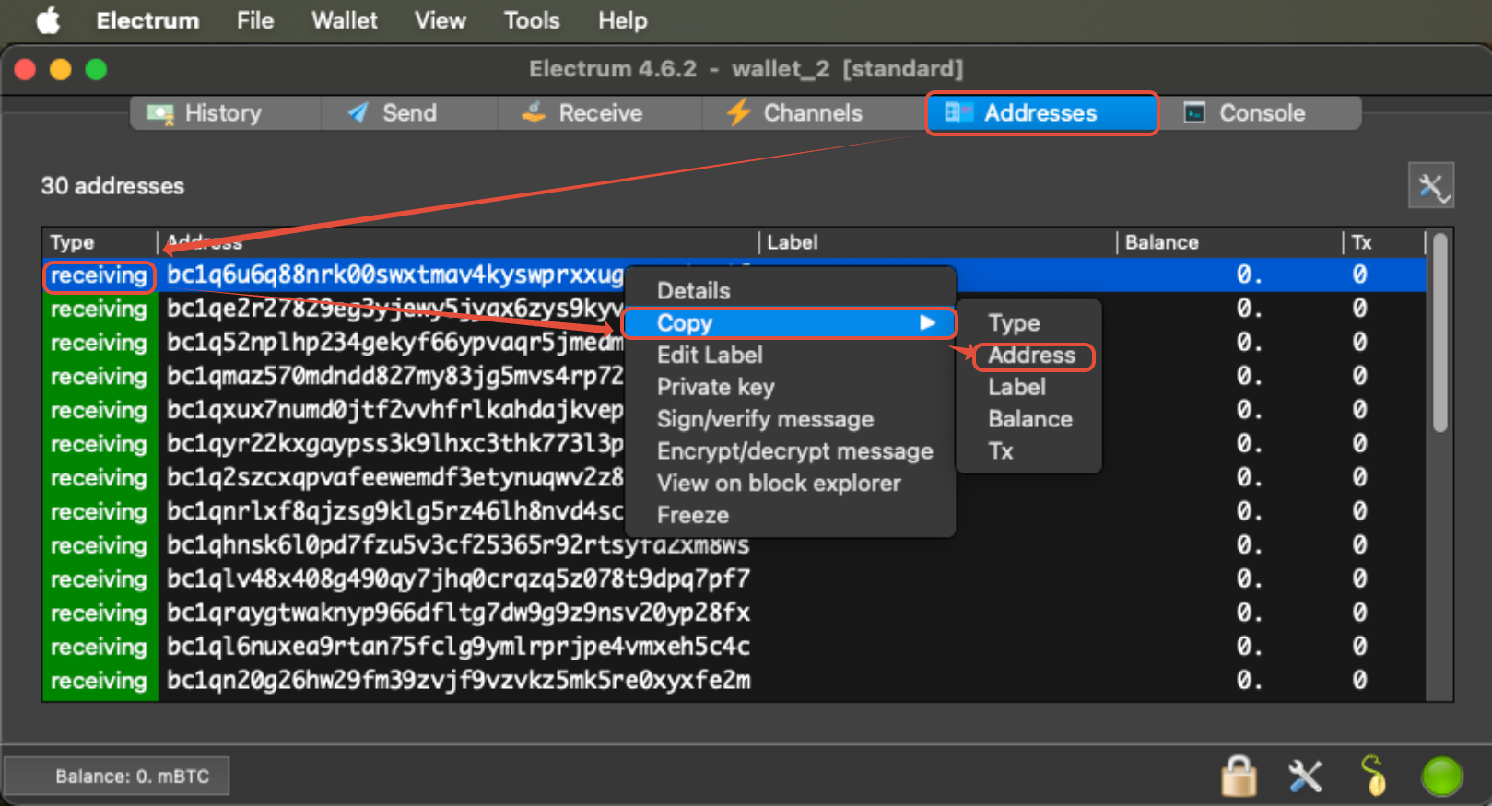
Task: Select address bc1qn20g26hw29fm39zvjf9vzvkz5mk5re0xyxfe2m
Action: pos(458,682)
